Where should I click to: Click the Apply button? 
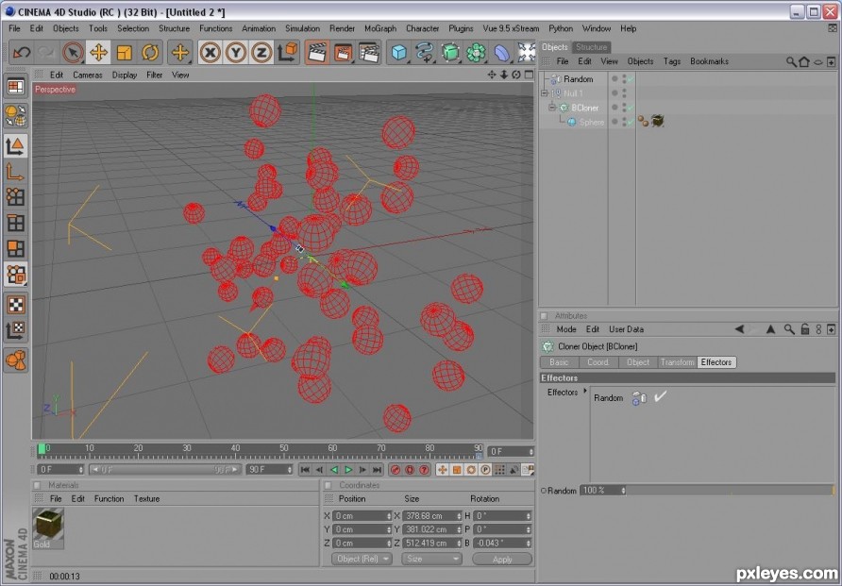click(502, 560)
